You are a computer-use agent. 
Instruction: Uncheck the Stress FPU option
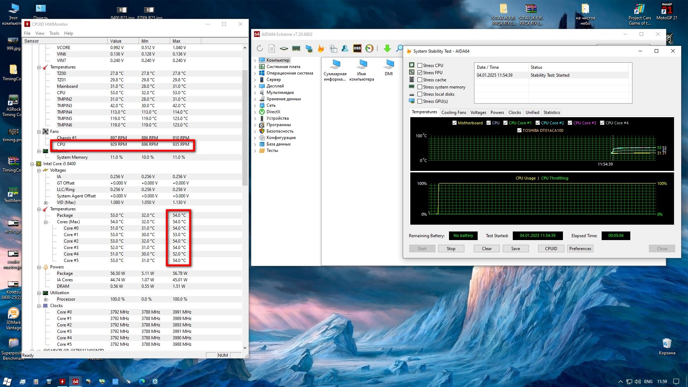coord(420,73)
